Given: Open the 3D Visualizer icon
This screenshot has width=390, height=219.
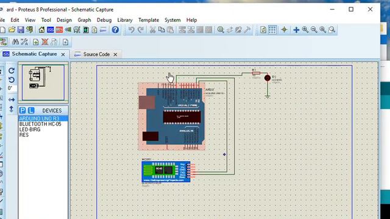Looking at the screenshot, I should point(68,30).
